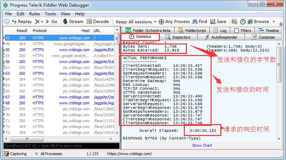Click the Remove X icon

tap(37, 22)
